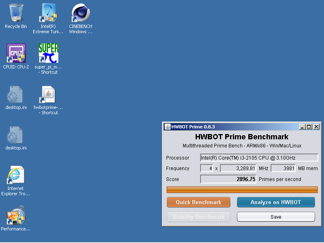Open CINEBENCH Windows shortcut icon
The width and height of the screenshot is (324, 243).
point(81,13)
